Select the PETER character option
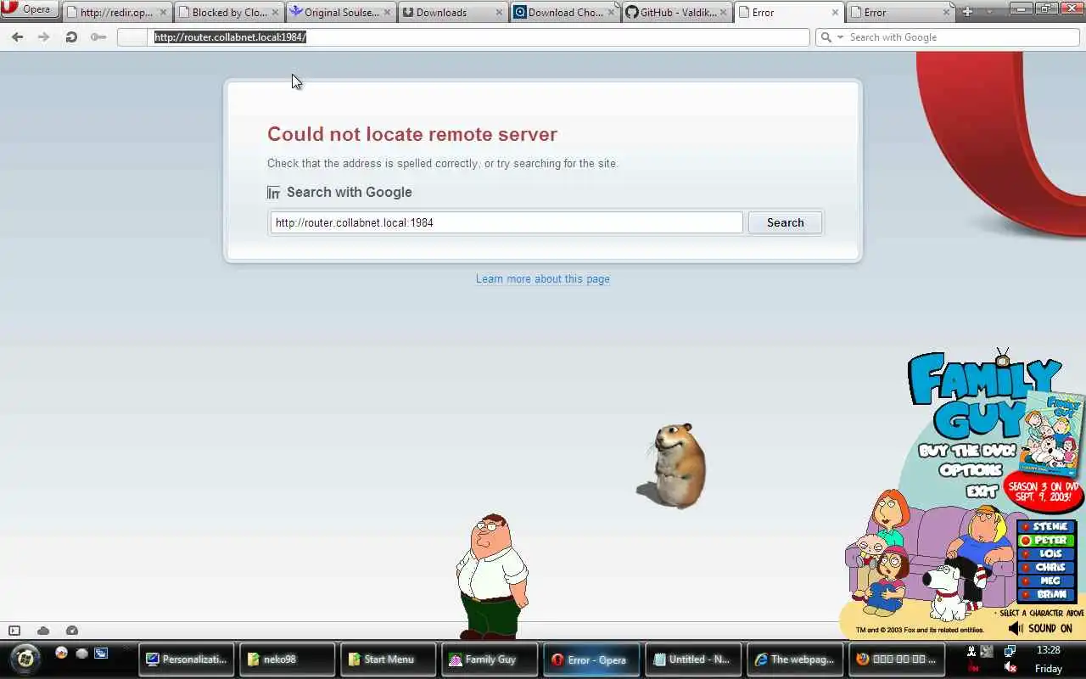 pos(1045,540)
